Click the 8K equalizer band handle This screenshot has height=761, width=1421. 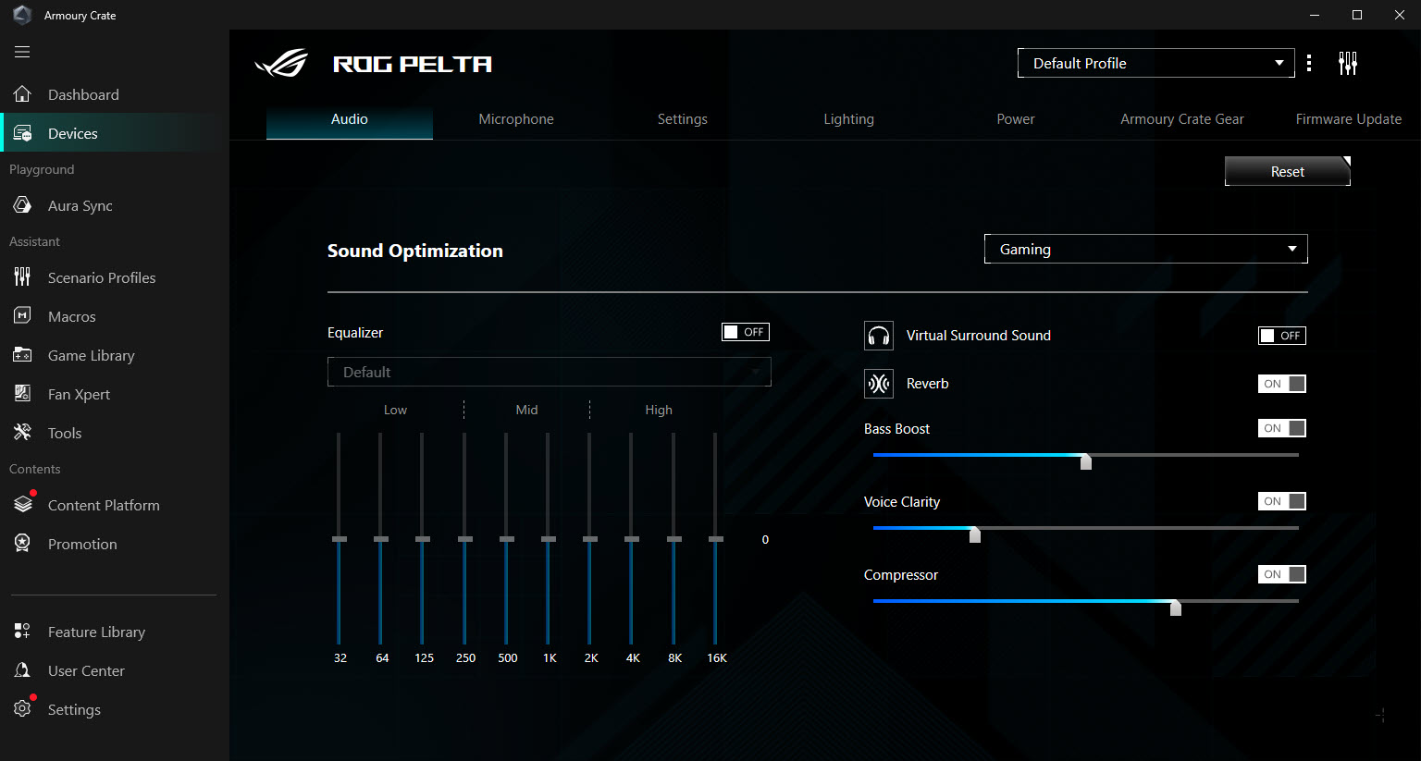click(674, 539)
